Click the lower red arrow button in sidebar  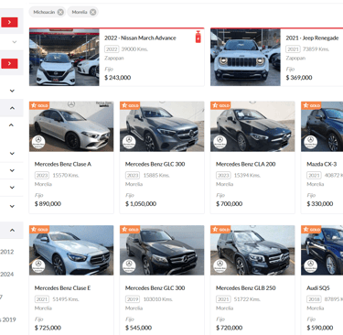point(9,63)
